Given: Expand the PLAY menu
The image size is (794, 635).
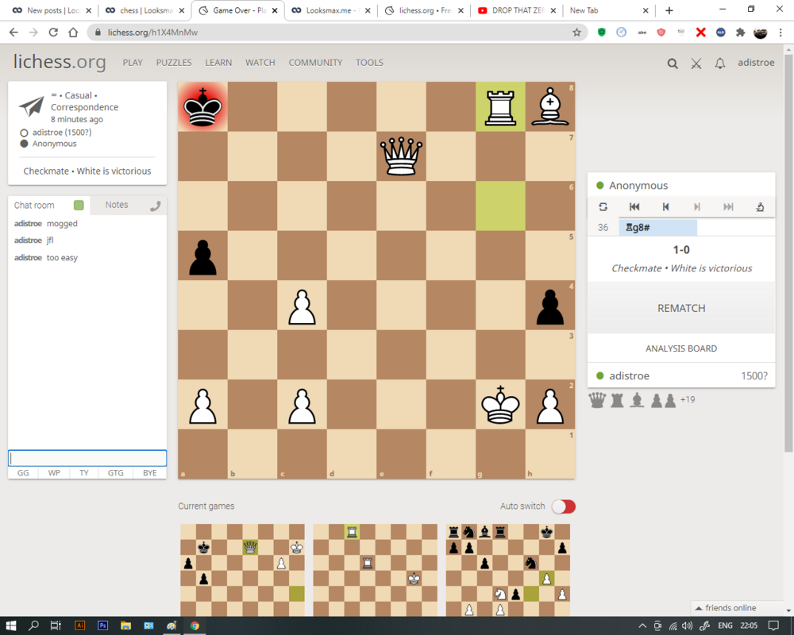Looking at the screenshot, I should [133, 63].
